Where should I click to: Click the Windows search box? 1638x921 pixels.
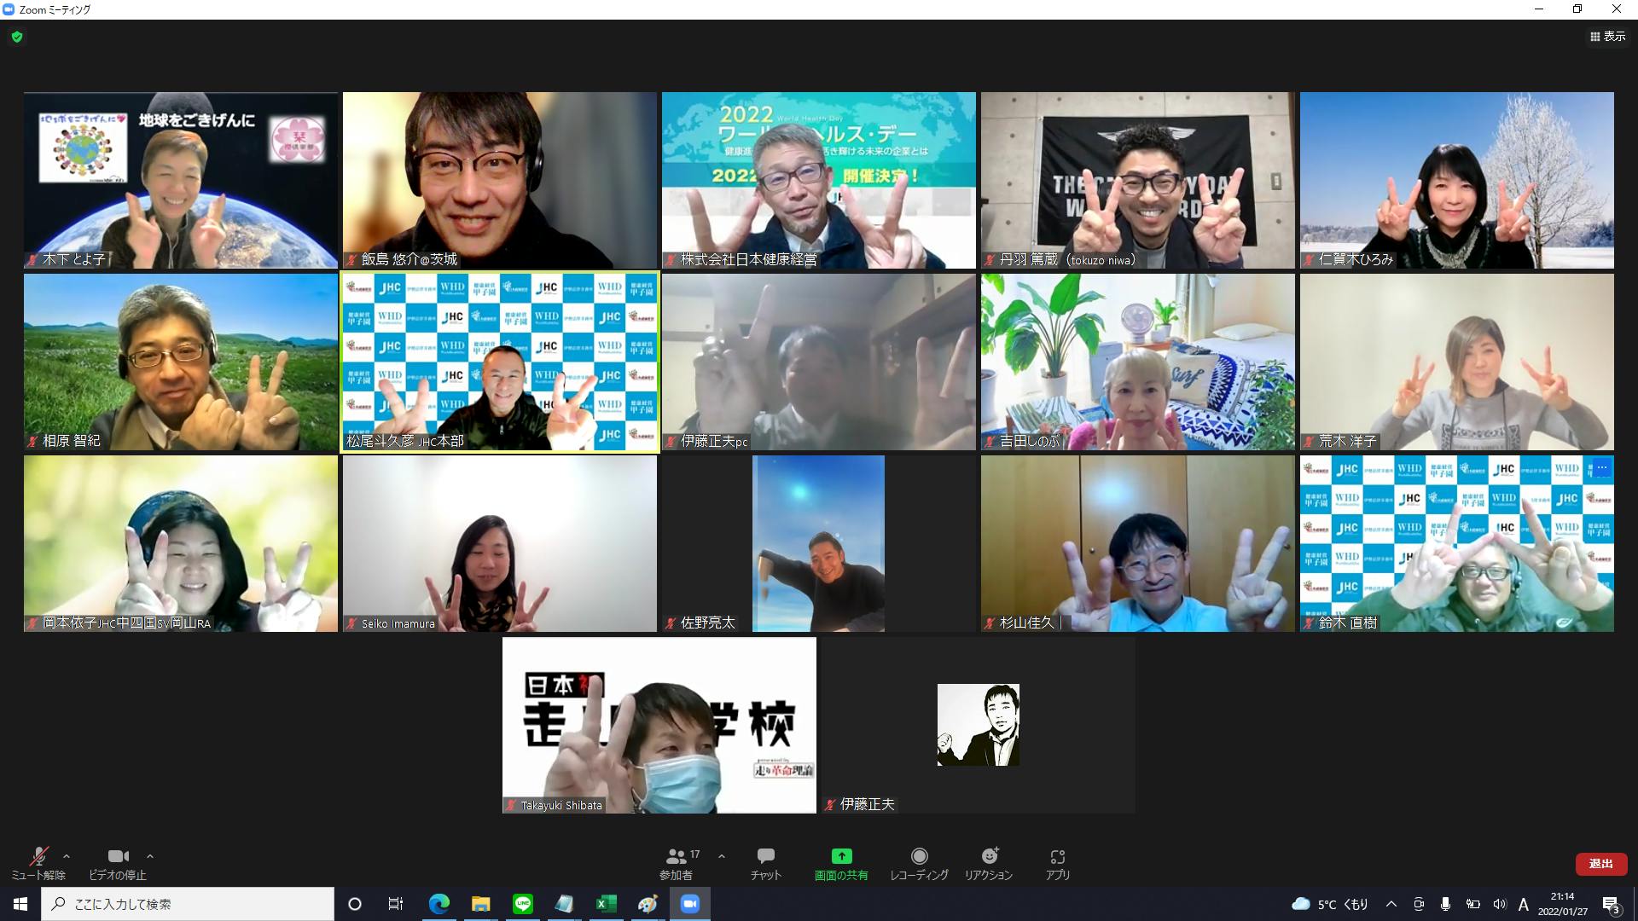pos(188,904)
